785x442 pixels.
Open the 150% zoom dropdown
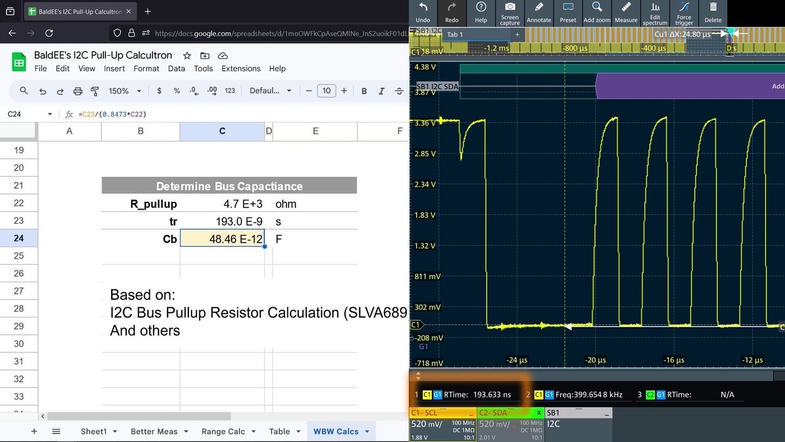pyautogui.click(x=124, y=91)
